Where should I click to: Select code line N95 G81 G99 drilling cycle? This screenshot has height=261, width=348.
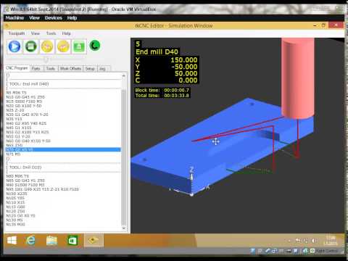[x=43, y=189]
